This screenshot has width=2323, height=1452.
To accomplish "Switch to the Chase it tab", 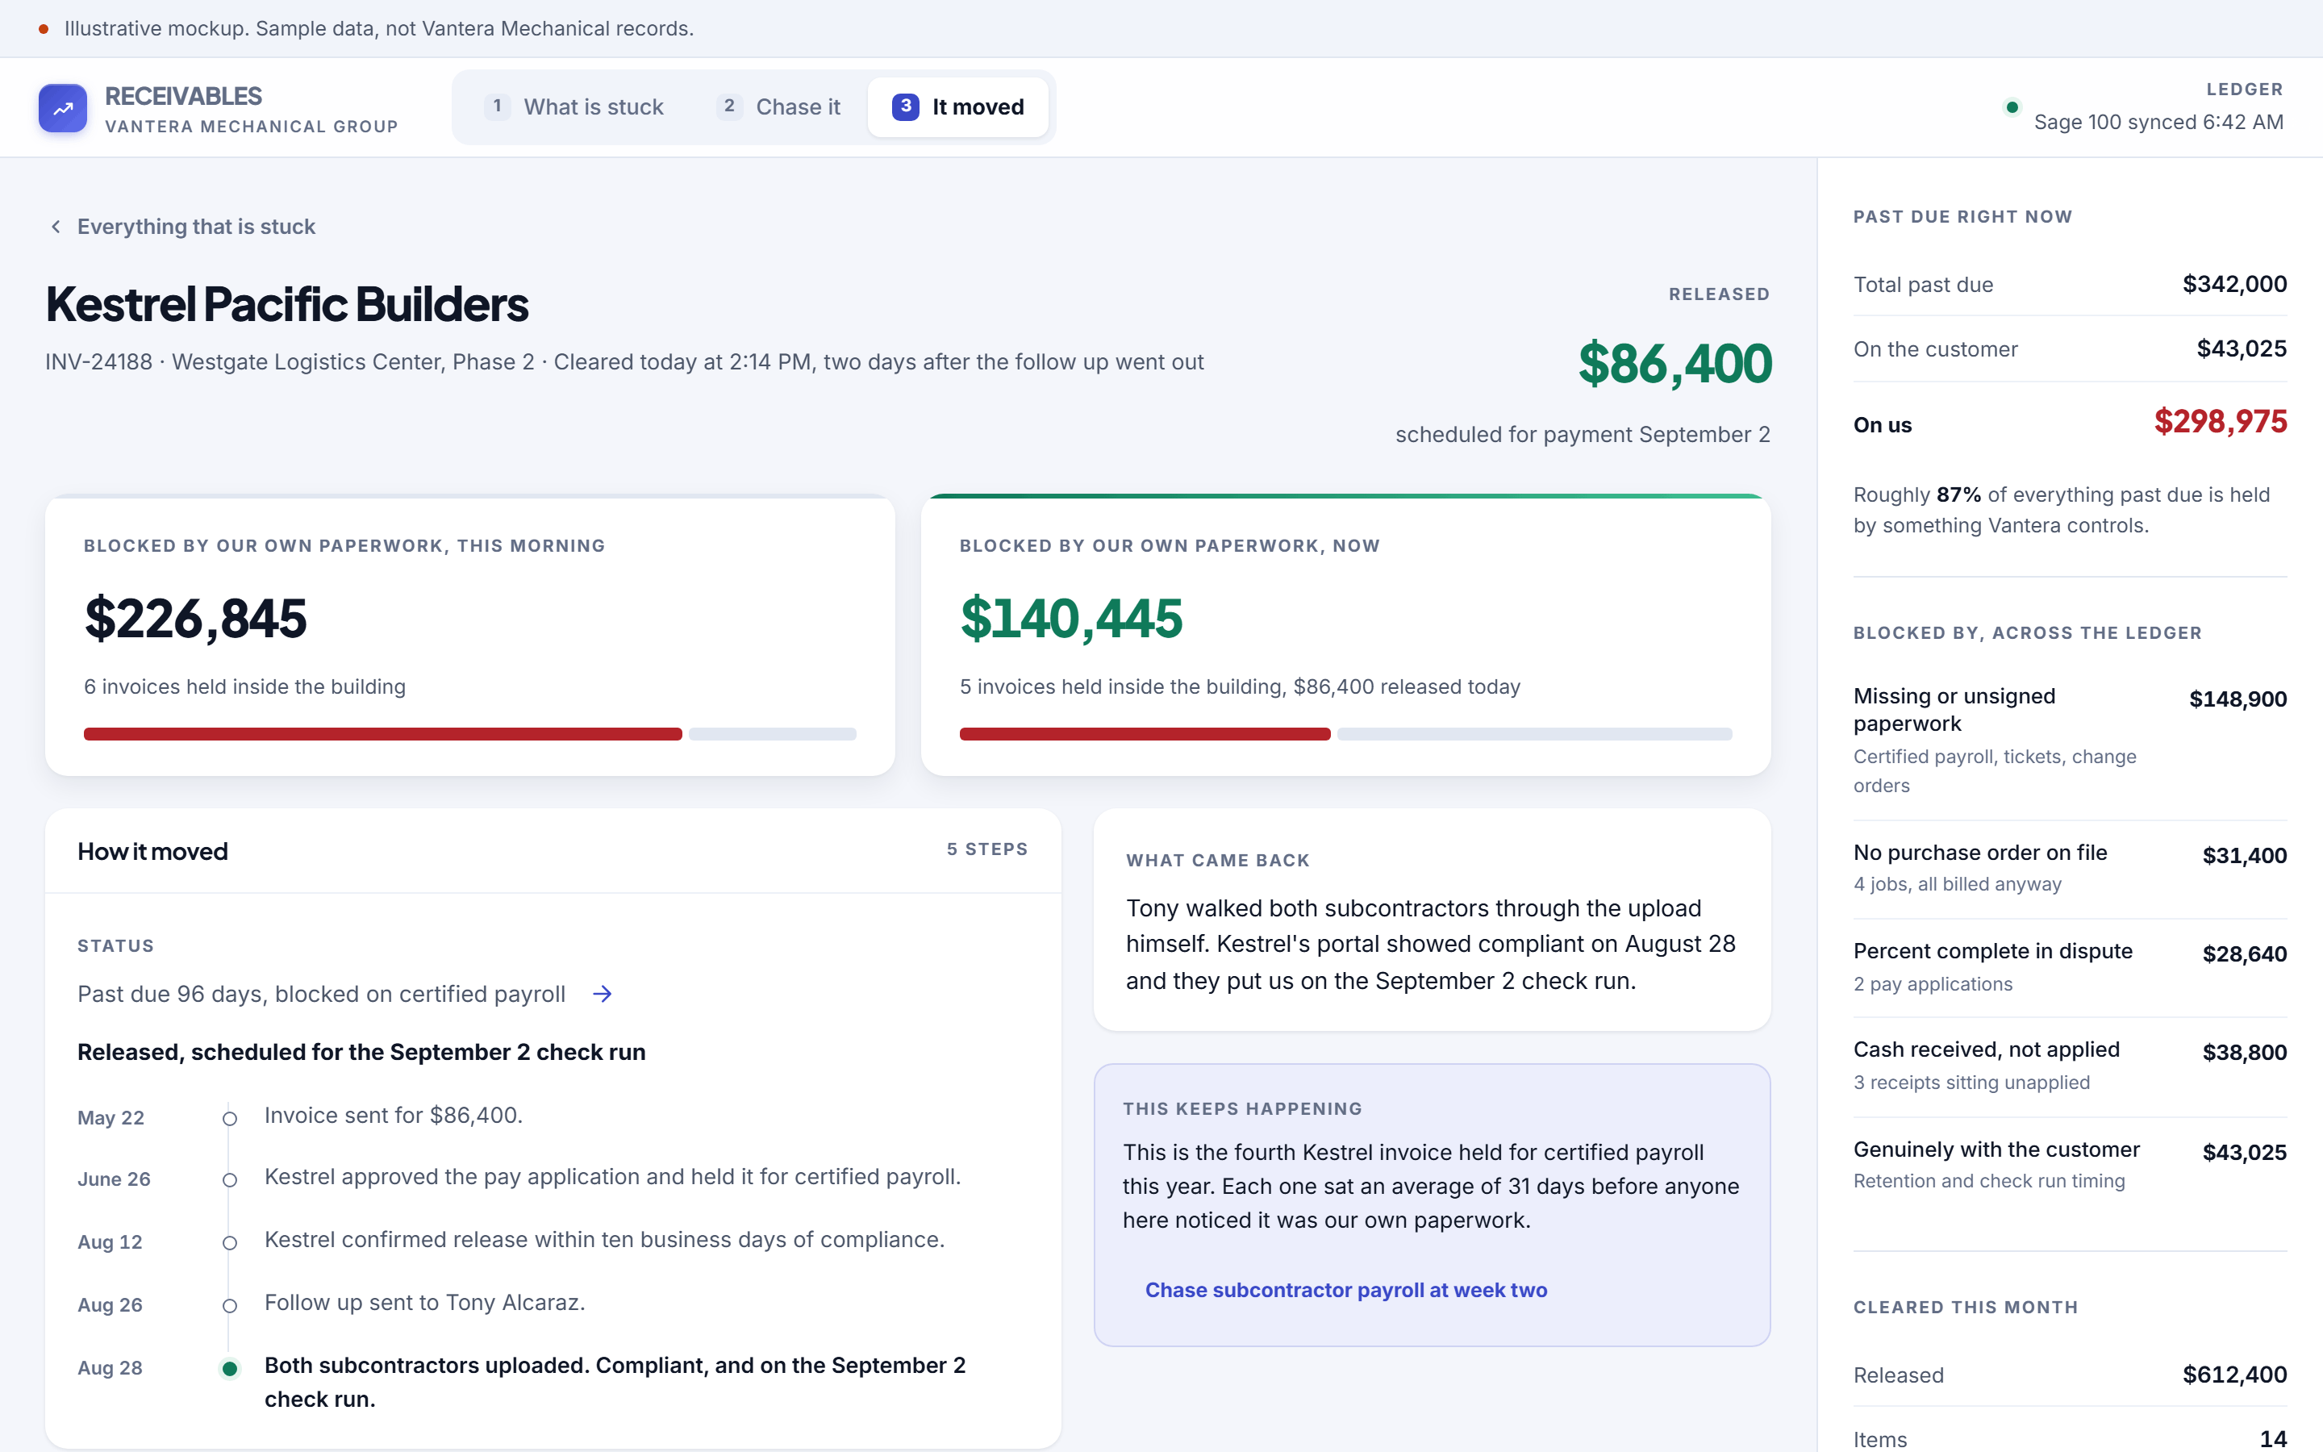I will click(x=778, y=106).
